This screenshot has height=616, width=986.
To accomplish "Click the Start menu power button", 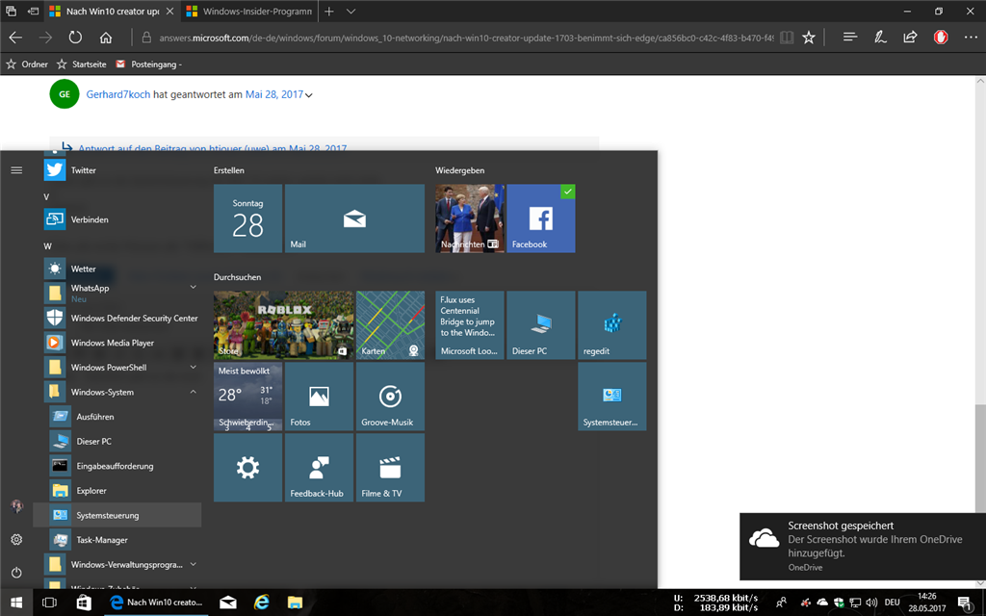I will click(16, 572).
